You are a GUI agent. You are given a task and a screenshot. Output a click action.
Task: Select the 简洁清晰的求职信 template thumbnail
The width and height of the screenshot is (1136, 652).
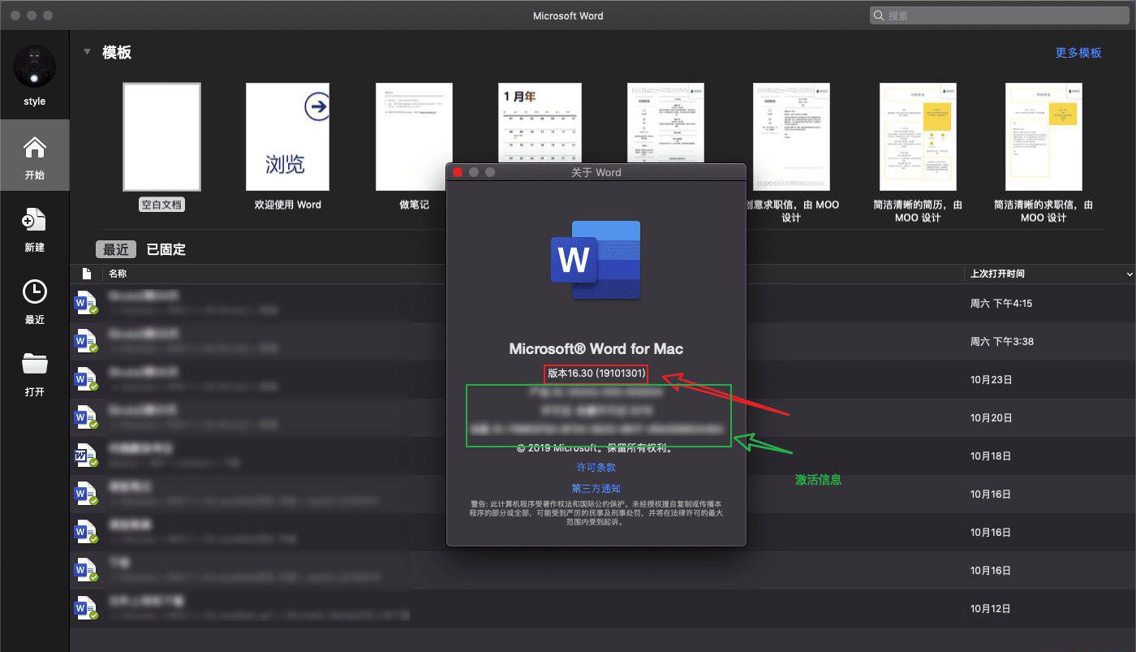coord(1043,136)
